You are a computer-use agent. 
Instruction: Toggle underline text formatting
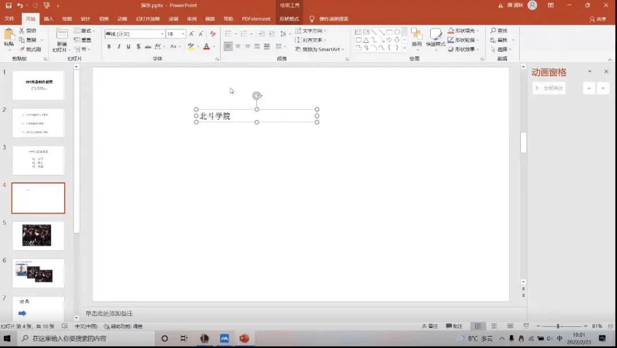coord(129,46)
